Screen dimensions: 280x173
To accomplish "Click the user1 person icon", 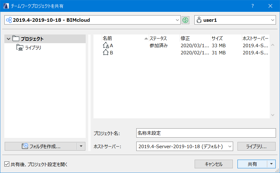I will click(x=199, y=20).
